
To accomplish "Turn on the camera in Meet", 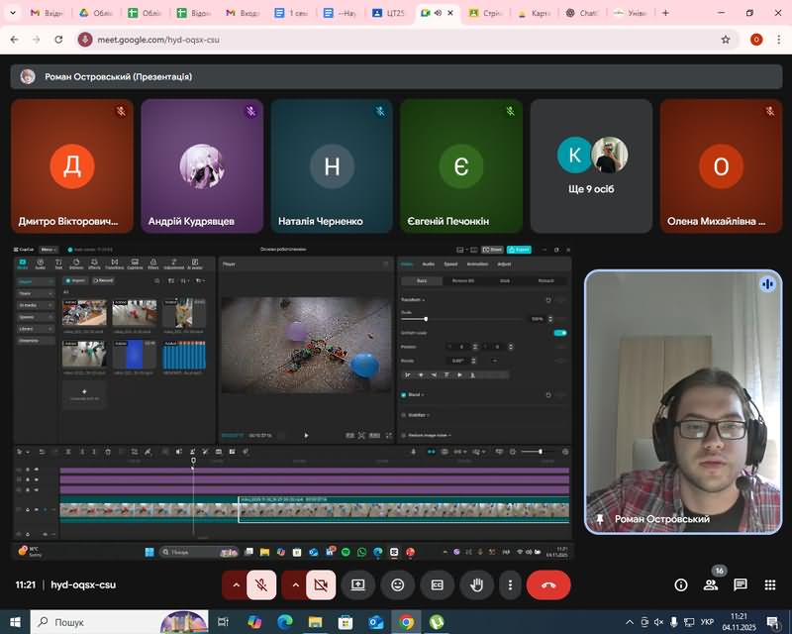I will (x=320, y=584).
